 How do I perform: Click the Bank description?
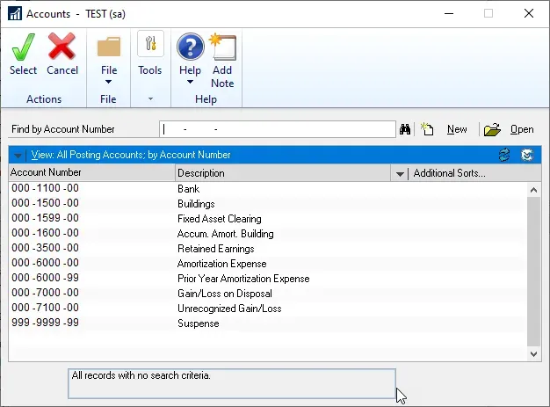click(x=188, y=189)
